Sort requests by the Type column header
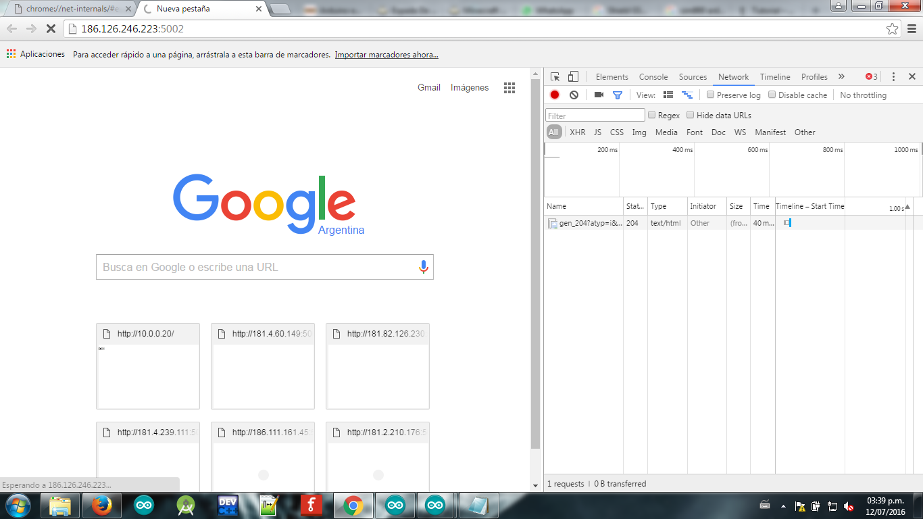The width and height of the screenshot is (923, 519). (667, 206)
